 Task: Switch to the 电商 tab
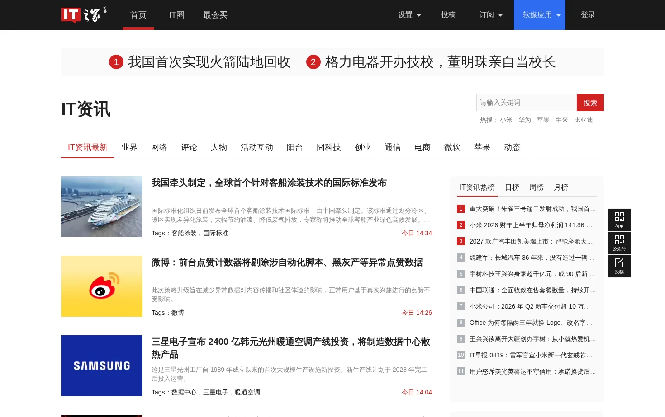pos(423,147)
